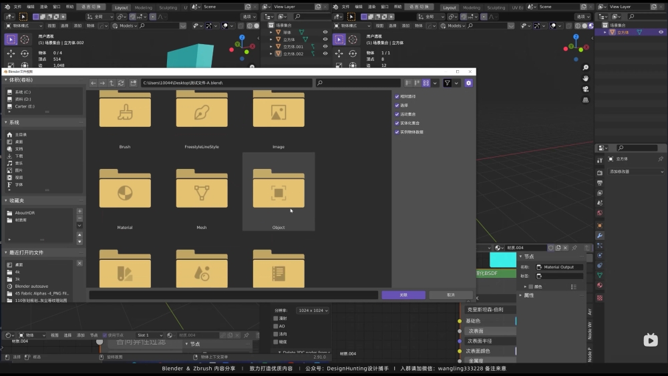The image size is (668, 376).
Task: Select pan hand tool in right viewport
Action: click(x=586, y=78)
